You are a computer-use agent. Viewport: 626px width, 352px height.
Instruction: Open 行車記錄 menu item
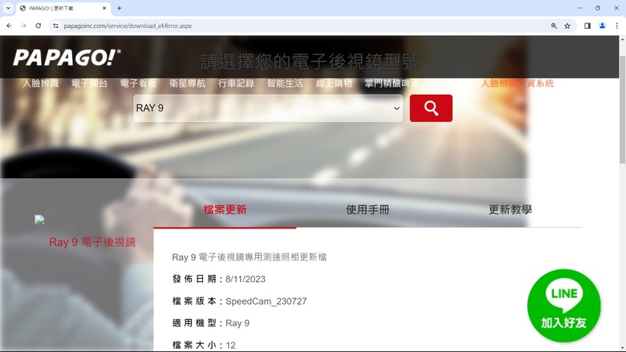(x=236, y=83)
